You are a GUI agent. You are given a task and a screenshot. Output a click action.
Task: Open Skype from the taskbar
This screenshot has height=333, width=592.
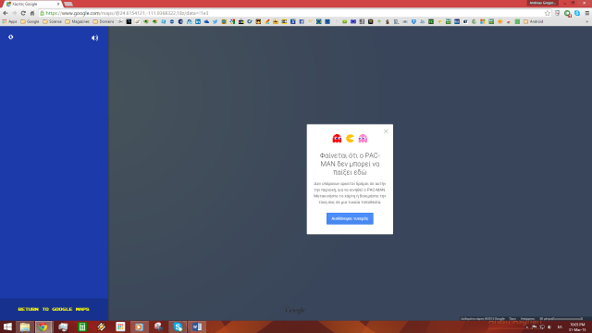(x=178, y=327)
